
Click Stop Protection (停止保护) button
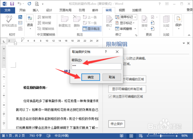tap(117, 124)
